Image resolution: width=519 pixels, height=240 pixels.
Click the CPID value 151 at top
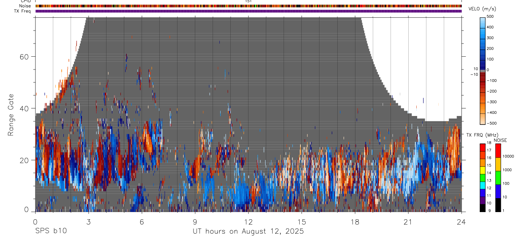(x=249, y=1)
